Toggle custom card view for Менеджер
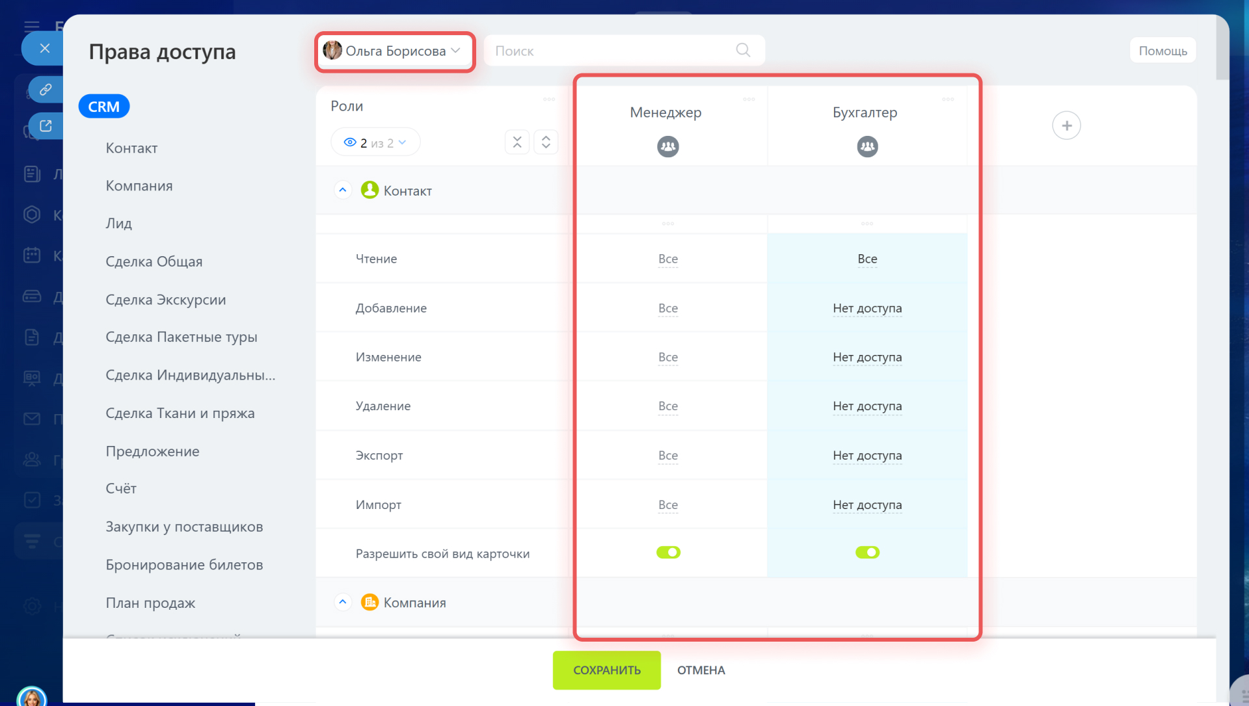1249x706 pixels. [668, 553]
